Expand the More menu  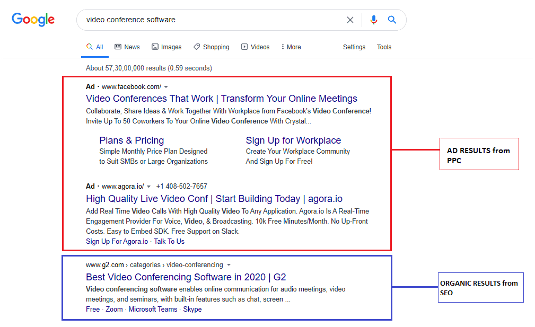pyautogui.click(x=291, y=47)
